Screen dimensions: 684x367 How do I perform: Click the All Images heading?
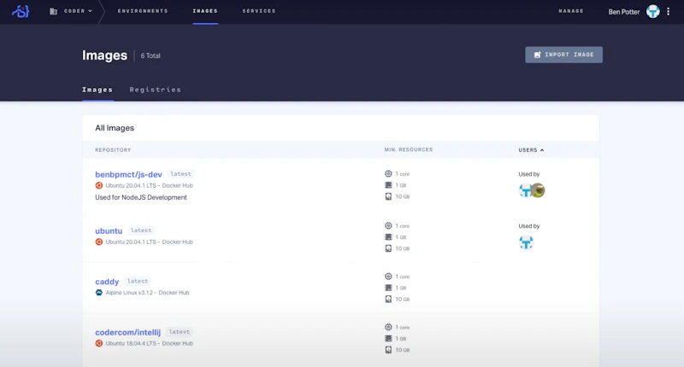[115, 128]
